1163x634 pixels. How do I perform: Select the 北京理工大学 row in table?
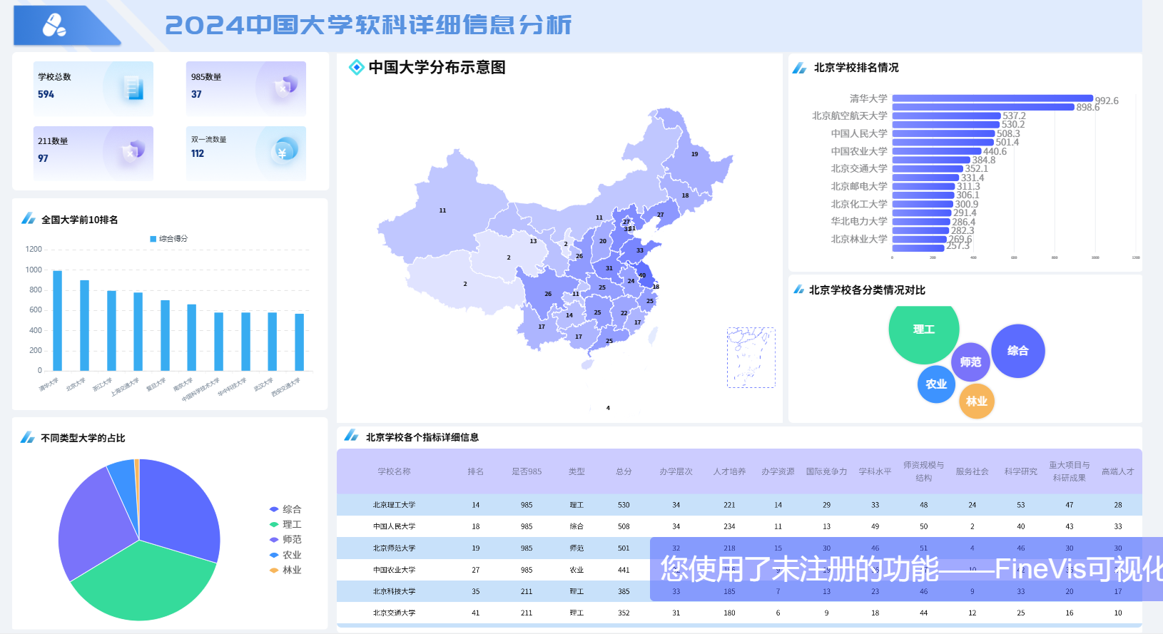394,505
